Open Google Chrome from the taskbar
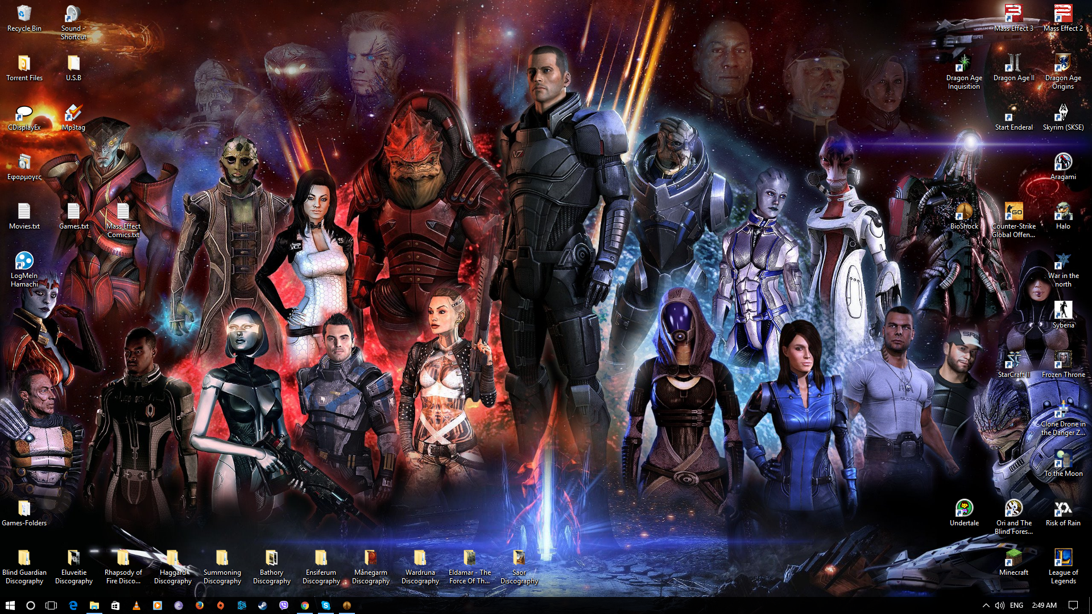This screenshot has width=1092, height=614. coord(304,605)
